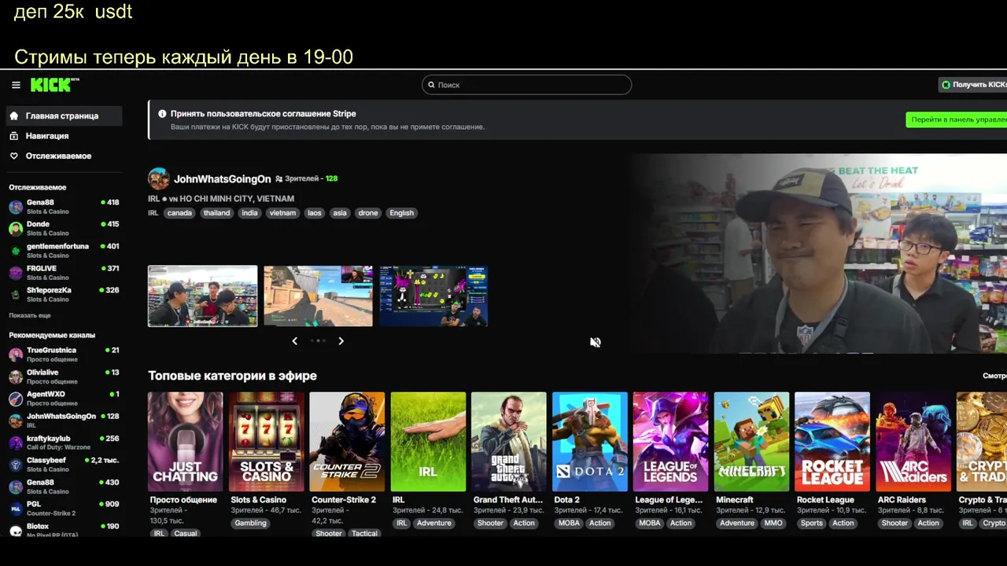
Task: Click kraftykaylub channel avatar
Action: point(16,443)
